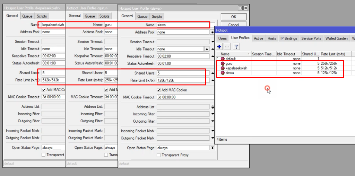
Task: Expand Session Timeout arrow in siswa profile
Action: pyautogui.click(x=213, y=42)
